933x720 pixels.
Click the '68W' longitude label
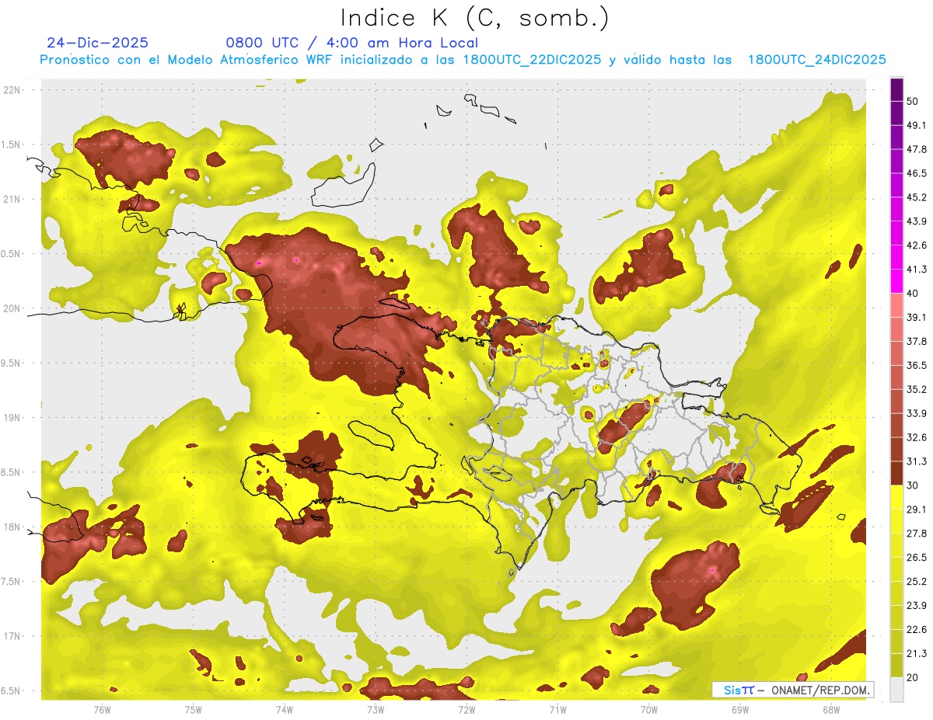pos(831,710)
